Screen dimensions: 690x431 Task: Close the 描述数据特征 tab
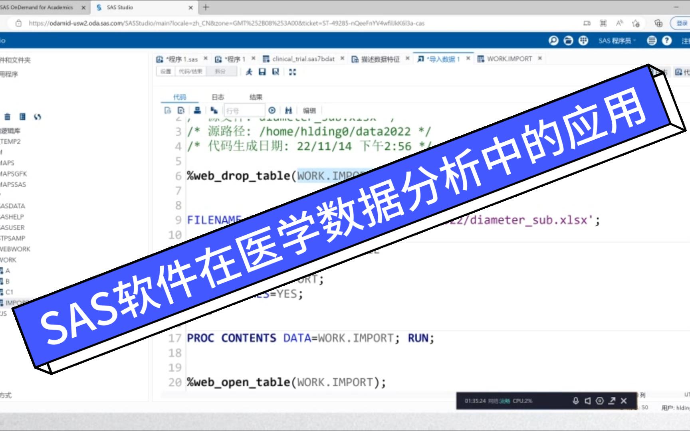point(407,58)
